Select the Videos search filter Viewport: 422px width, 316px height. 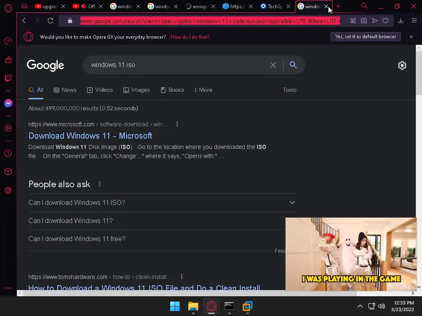[100, 90]
